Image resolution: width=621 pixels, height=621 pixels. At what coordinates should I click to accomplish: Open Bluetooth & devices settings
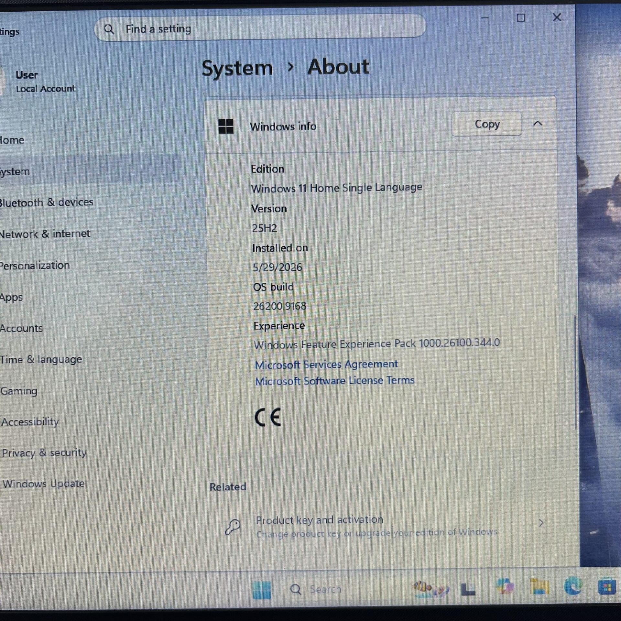[47, 202]
